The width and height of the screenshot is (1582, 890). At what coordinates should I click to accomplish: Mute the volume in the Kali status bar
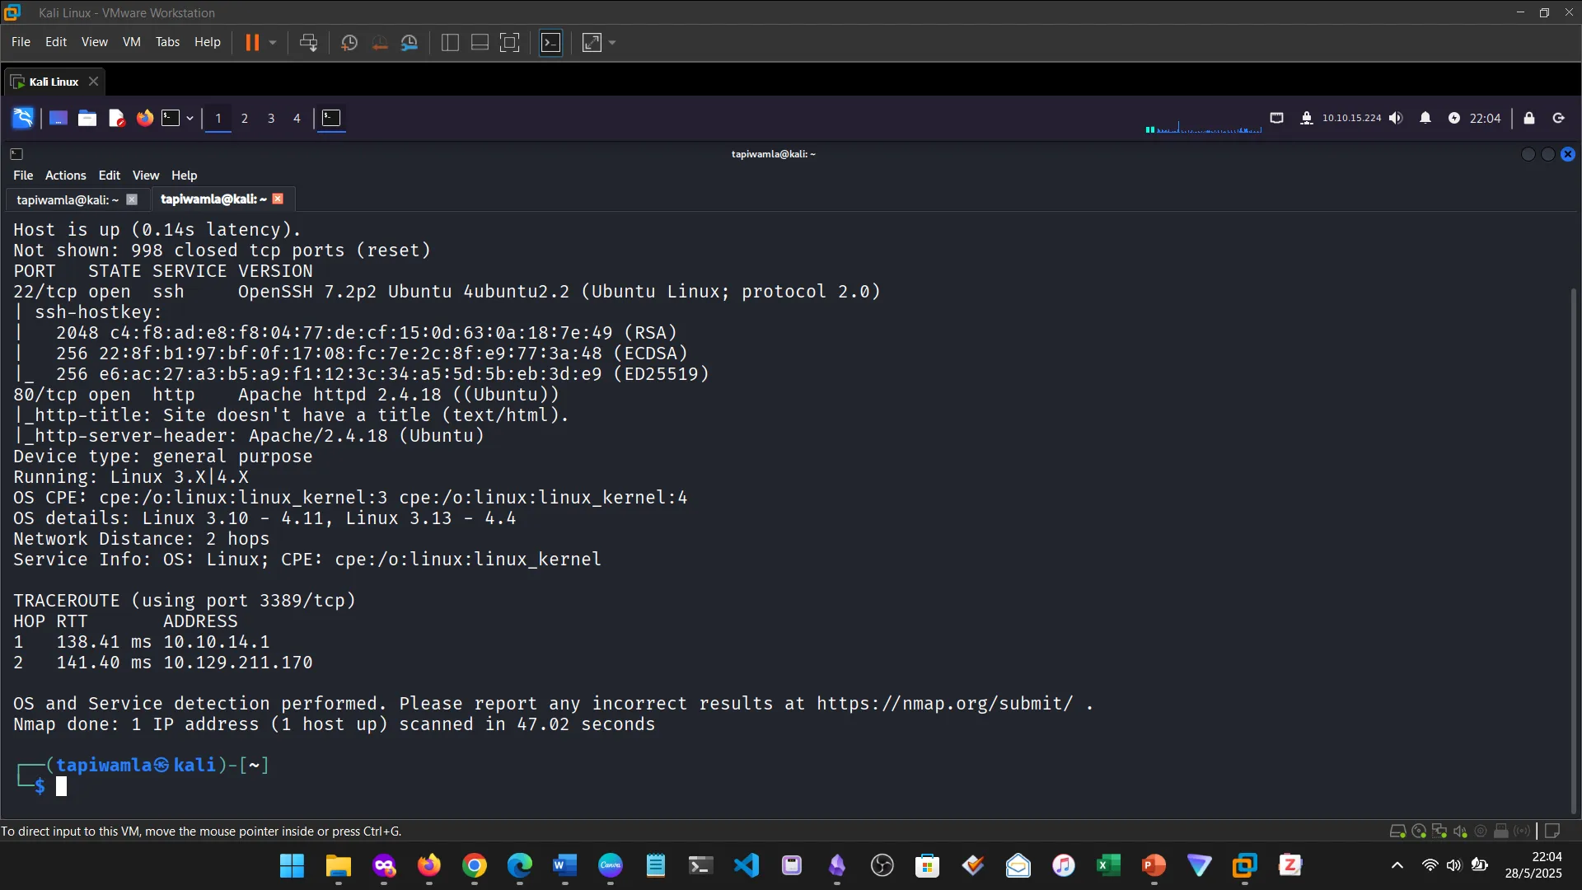pyautogui.click(x=1397, y=118)
